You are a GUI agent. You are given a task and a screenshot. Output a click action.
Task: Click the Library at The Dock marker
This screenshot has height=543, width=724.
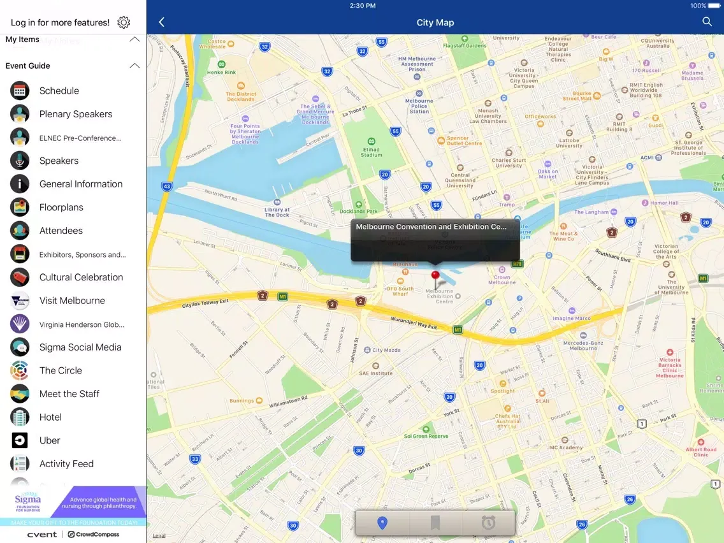pos(277,202)
